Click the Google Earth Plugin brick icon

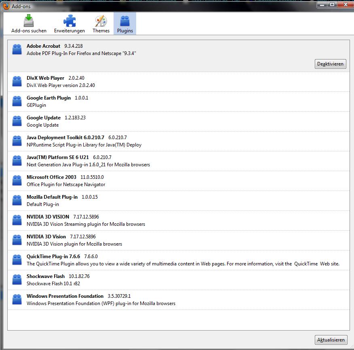coord(17,101)
